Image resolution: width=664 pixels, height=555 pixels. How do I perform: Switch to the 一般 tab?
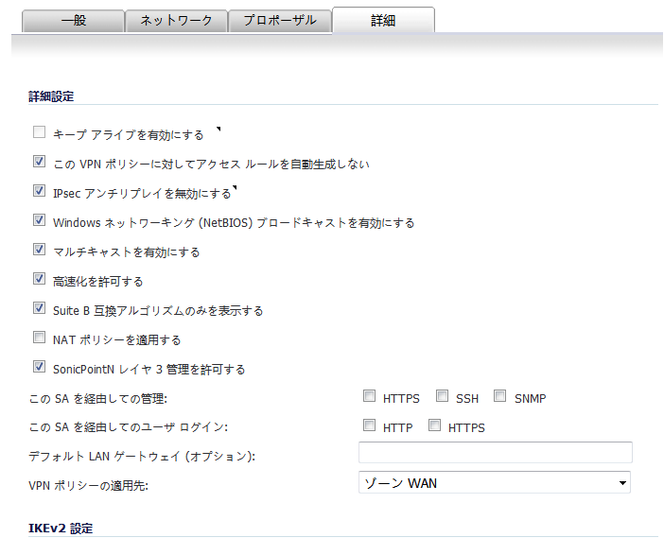[x=73, y=21]
